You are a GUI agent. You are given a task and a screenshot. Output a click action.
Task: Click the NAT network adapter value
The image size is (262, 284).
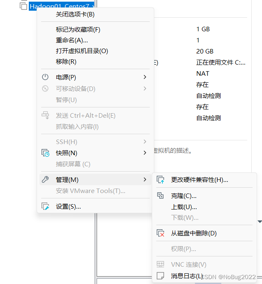coord(203,74)
